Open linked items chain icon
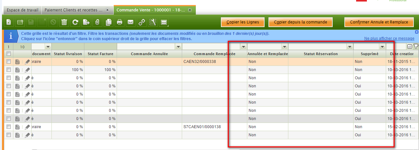The height and width of the screenshot is (150, 419). pos(141,22)
